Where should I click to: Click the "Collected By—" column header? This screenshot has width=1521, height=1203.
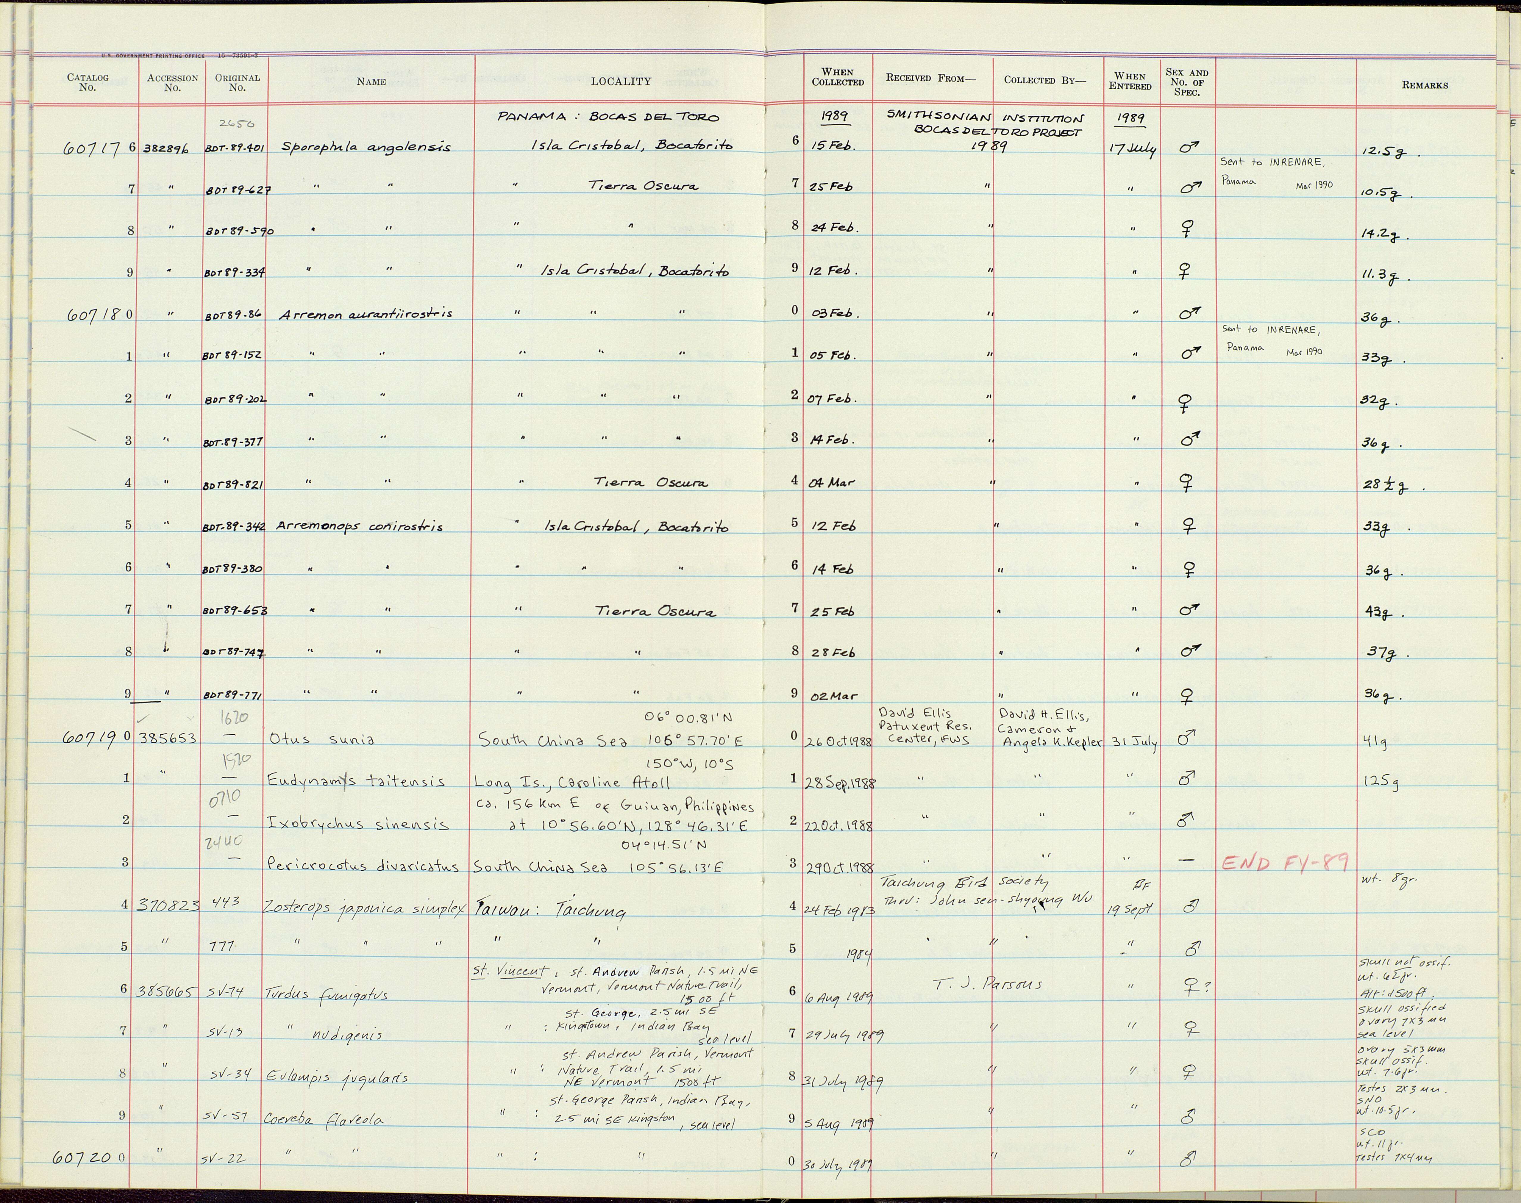click(x=1045, y=80)
